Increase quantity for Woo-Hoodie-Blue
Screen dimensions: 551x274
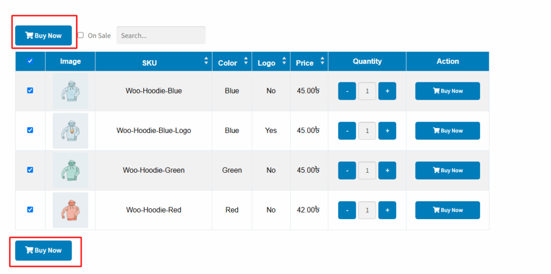[387, 91]
